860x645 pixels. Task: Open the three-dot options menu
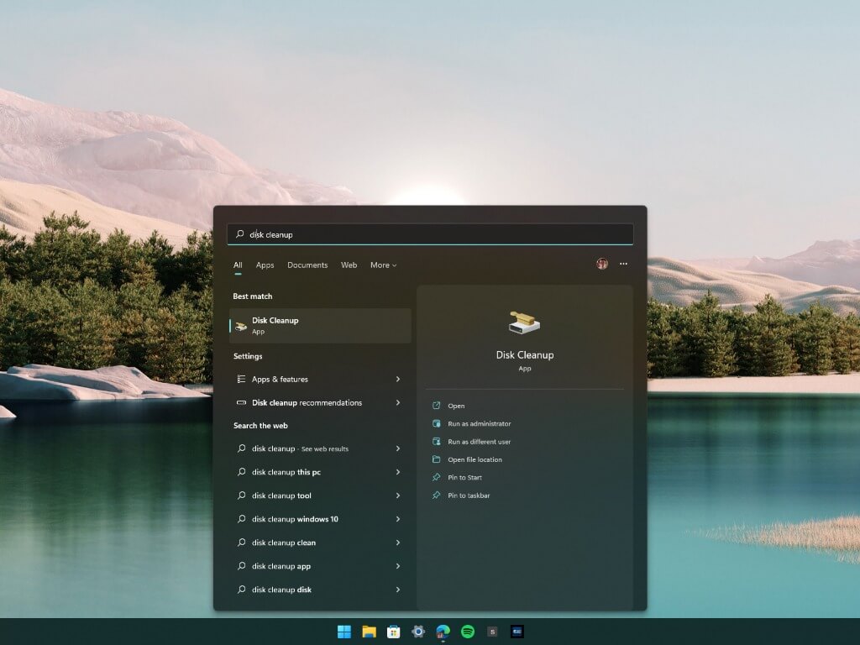[623, 264]
